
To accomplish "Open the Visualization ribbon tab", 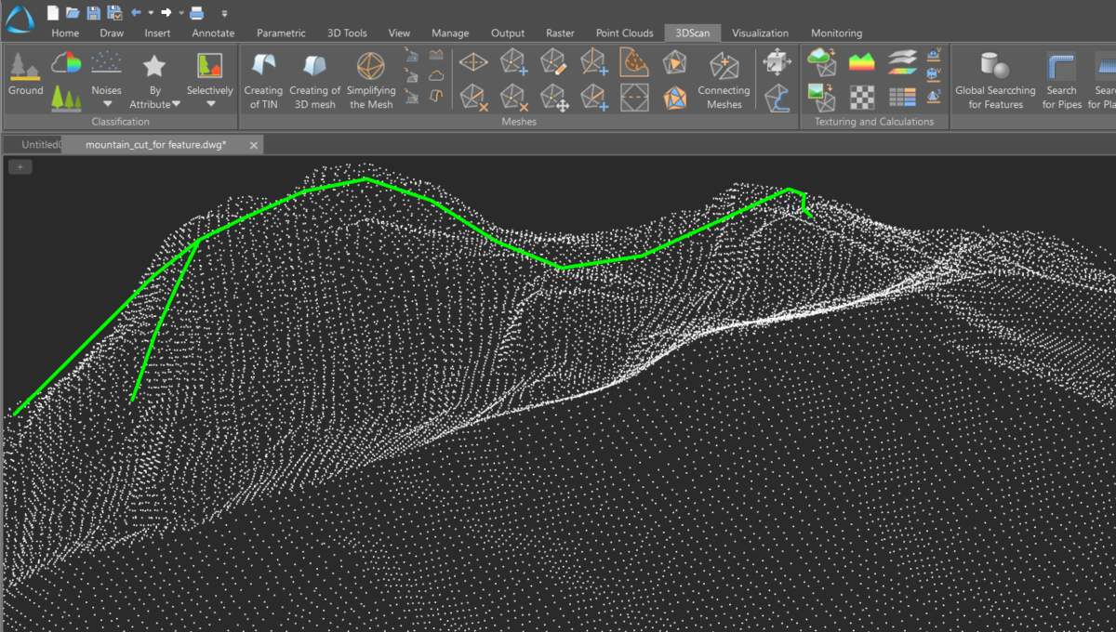I will (x=760, y=33).
